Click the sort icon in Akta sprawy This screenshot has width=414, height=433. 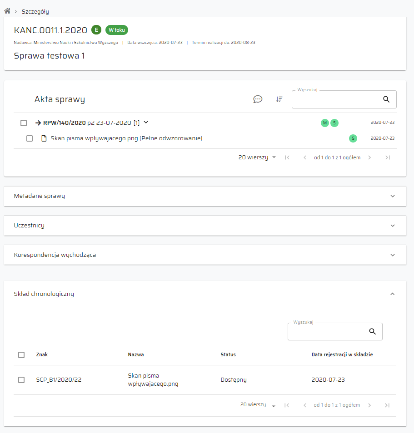click(x=279, y=99)
